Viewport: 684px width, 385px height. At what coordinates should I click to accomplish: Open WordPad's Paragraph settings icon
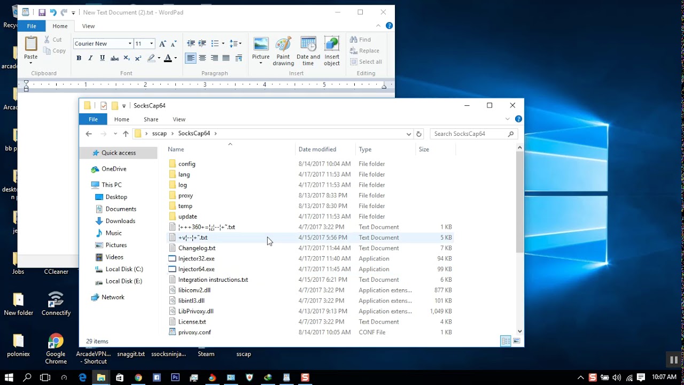click(238, 58)
